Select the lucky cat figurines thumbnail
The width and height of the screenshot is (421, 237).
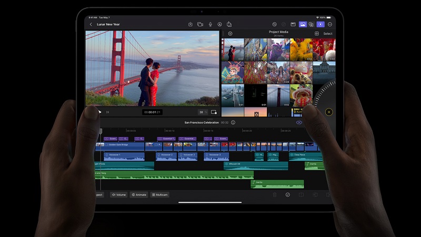(301, 73)
